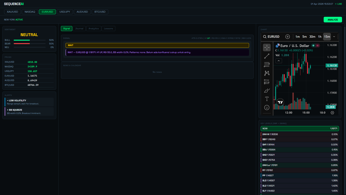Open the chart timeframe dropdown chevron

334,37
